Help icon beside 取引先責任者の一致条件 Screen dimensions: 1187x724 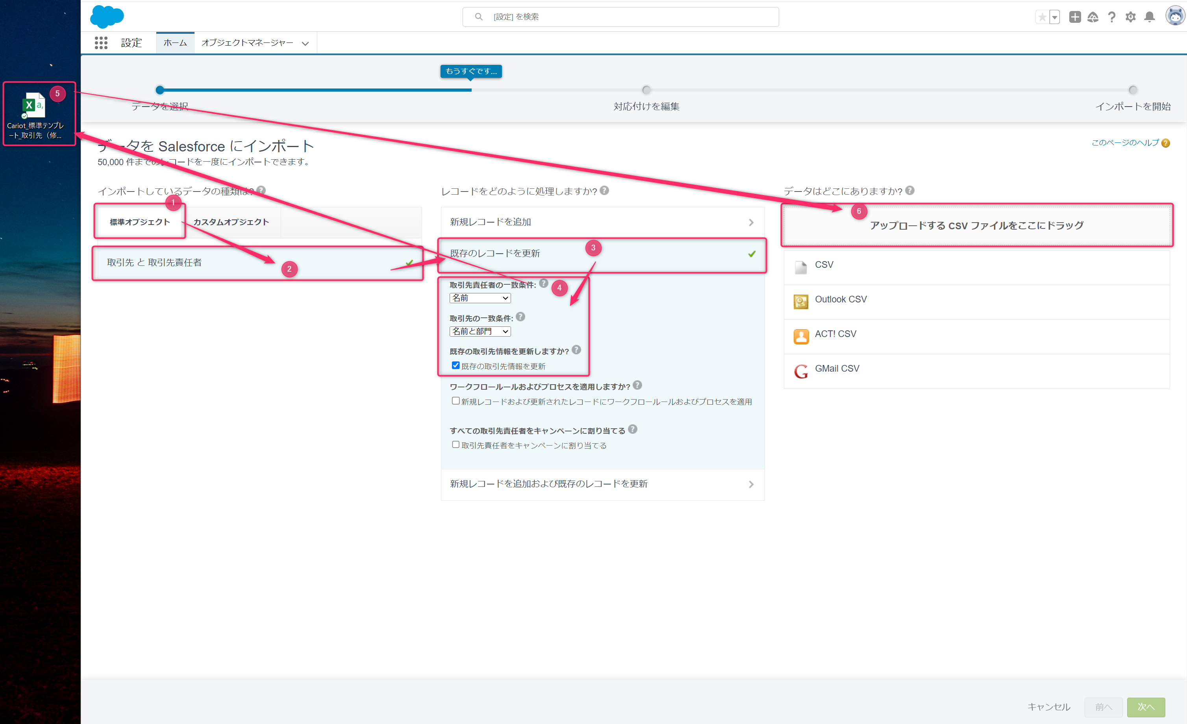(x=543, y=283)
